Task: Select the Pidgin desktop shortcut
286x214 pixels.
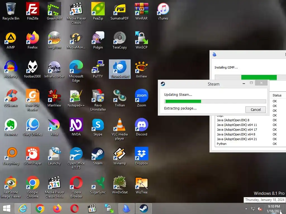Action: pos(98,40)
